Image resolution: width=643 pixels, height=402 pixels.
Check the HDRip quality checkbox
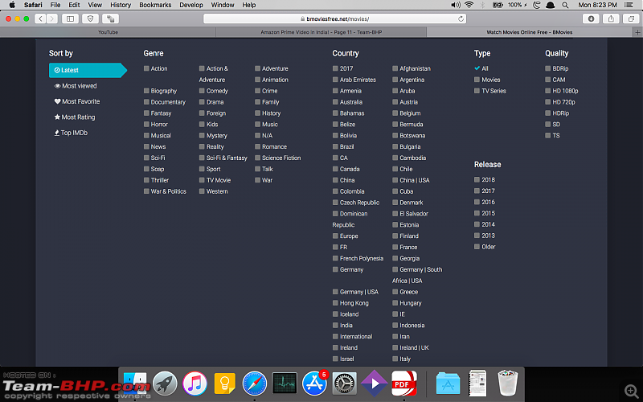coord(548,113)
